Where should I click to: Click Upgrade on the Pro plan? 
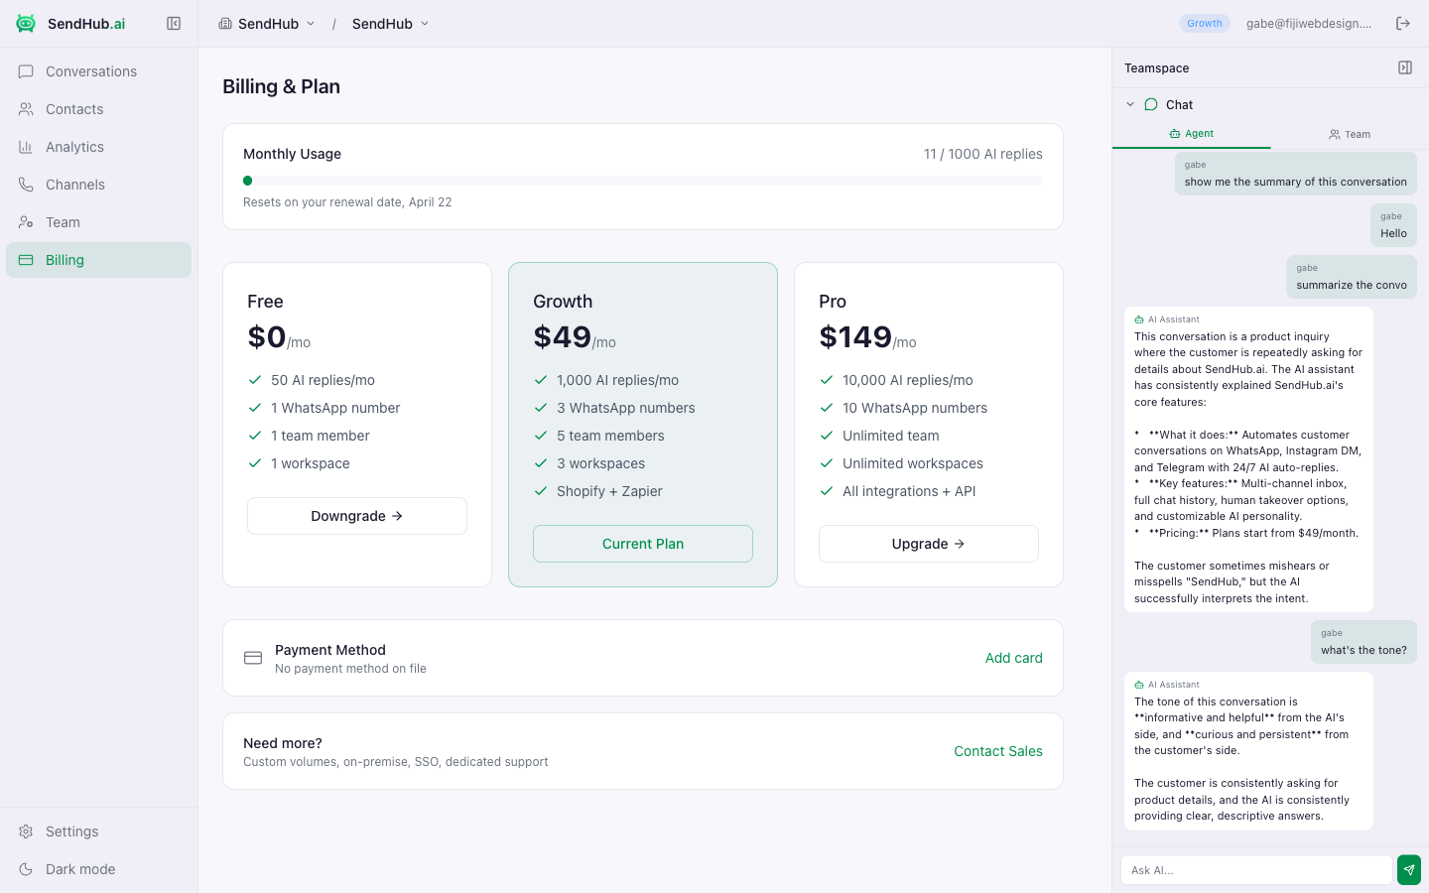click(x=929, y=544)
